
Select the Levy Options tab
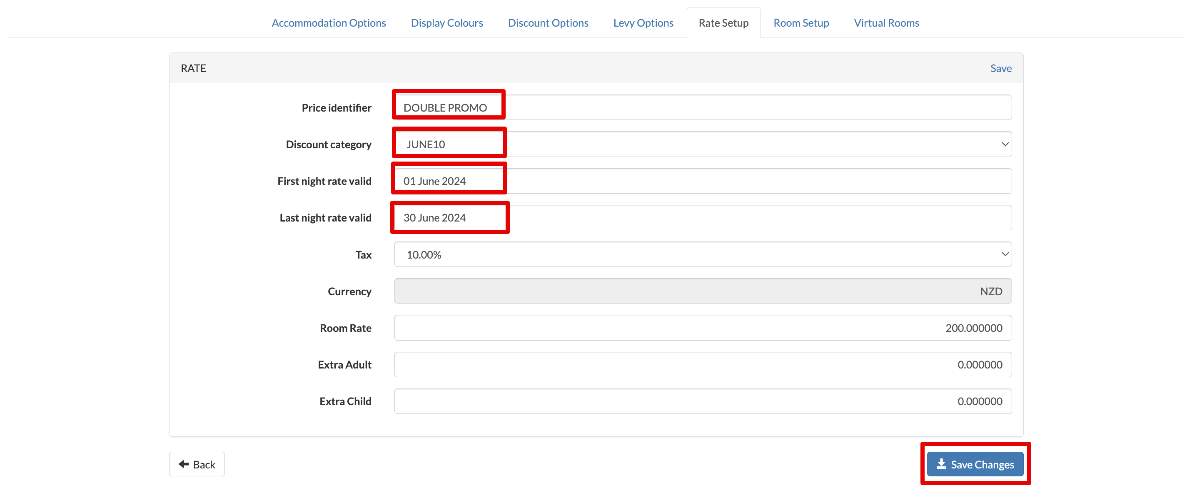tap(643, 22)
